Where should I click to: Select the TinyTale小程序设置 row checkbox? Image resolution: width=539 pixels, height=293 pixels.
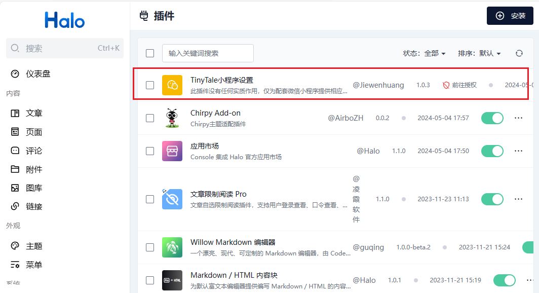150,85
